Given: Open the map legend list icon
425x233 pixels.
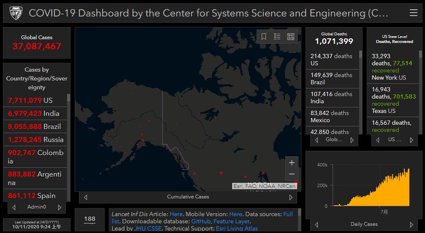Looking at the screenshot, I should [277, 37].
